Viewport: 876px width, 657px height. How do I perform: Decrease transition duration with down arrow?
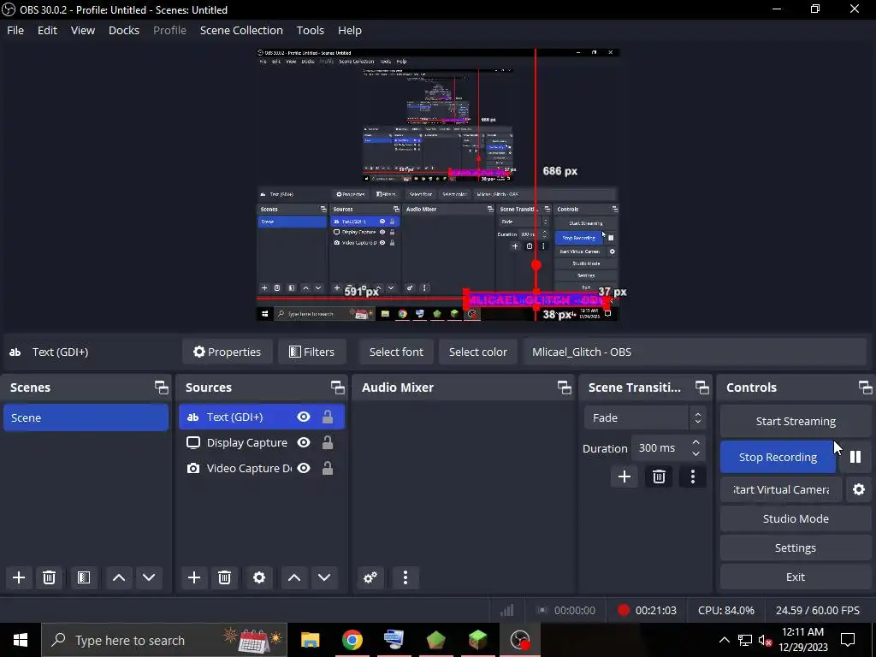point(695,453)
